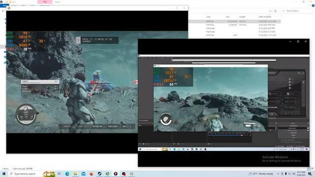The image size is (315, 177).
Task: Open the File tab in File Explorer
Action: (4, 5)
